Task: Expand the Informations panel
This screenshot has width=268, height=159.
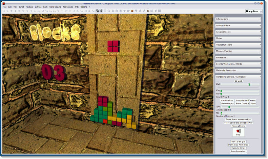Action: coord(238,19)
